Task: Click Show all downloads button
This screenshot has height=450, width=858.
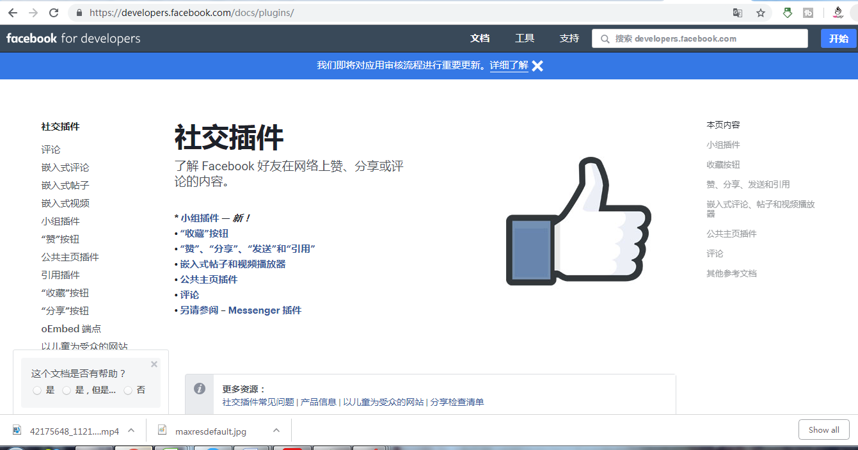Action: click(823, 430)
